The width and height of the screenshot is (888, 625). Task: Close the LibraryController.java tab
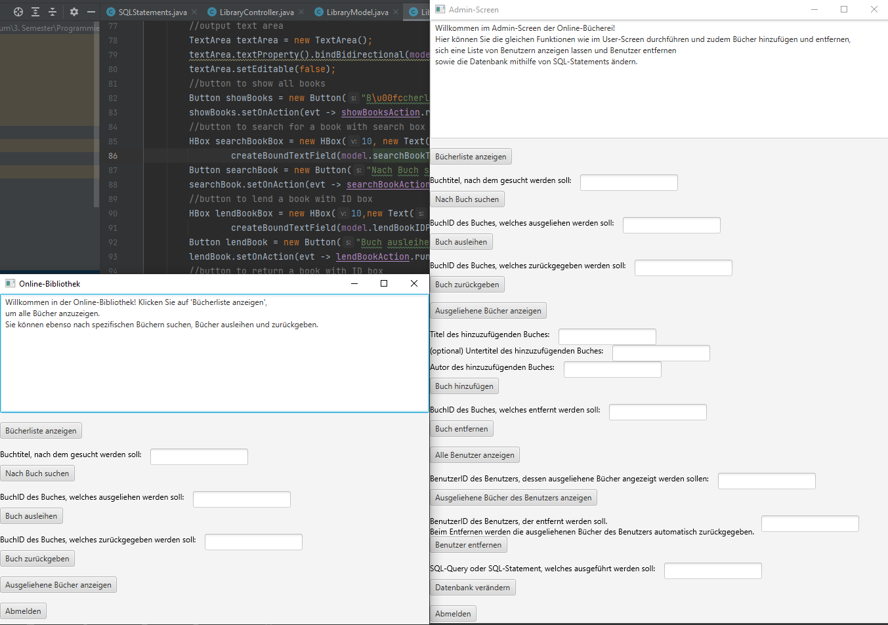point(301,12)
